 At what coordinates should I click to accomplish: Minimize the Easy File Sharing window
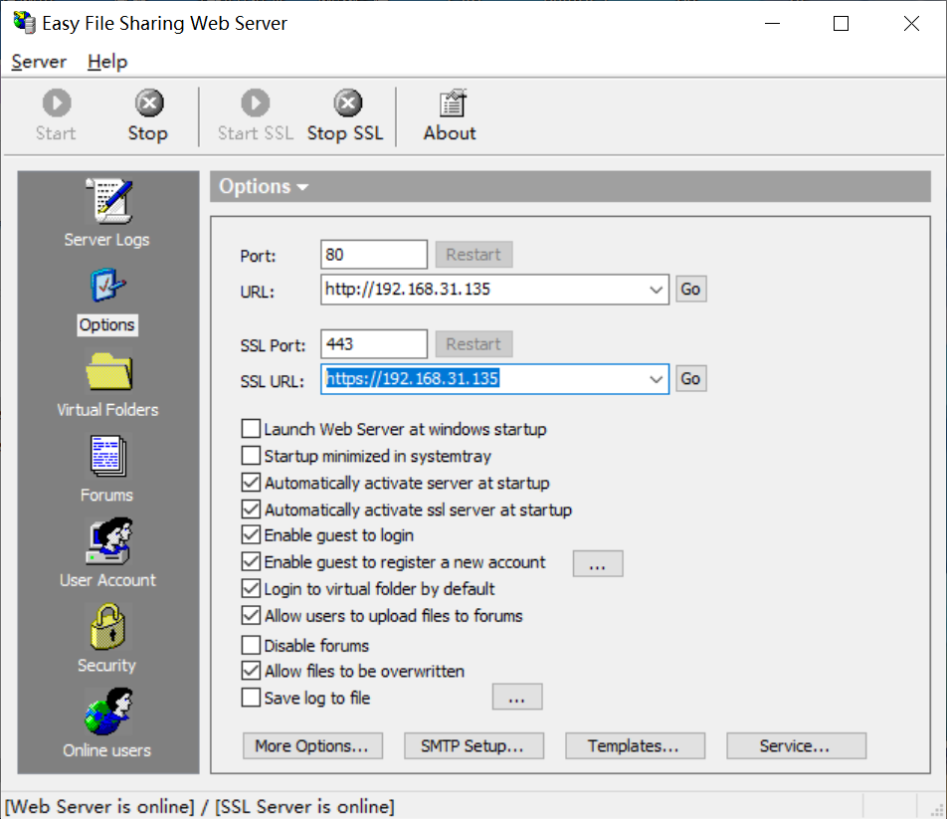[x=773, y=24]
